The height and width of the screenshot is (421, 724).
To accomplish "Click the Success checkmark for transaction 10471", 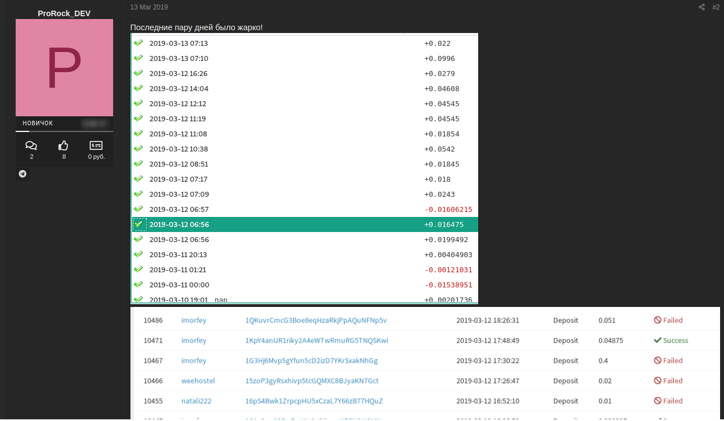I will [658, 340].
